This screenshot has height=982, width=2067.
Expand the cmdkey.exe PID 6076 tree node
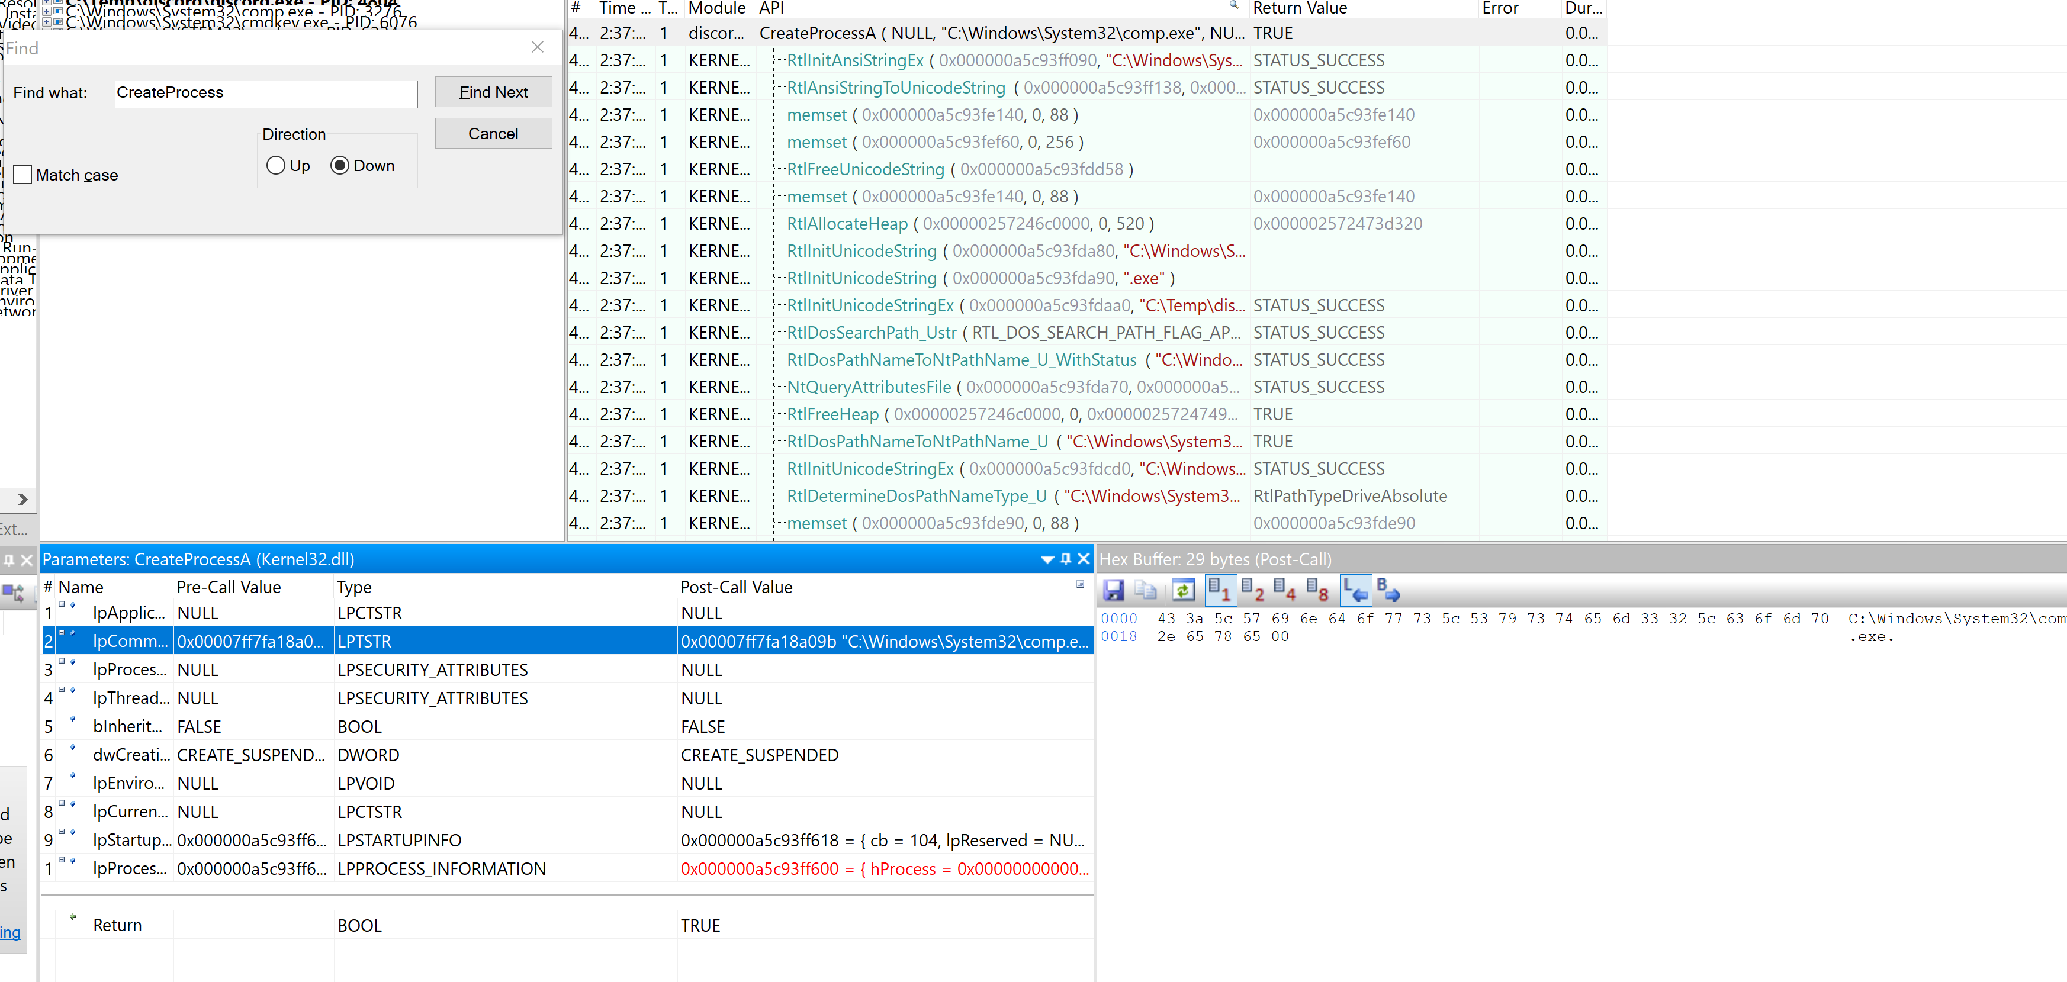[x=47, y=22]
